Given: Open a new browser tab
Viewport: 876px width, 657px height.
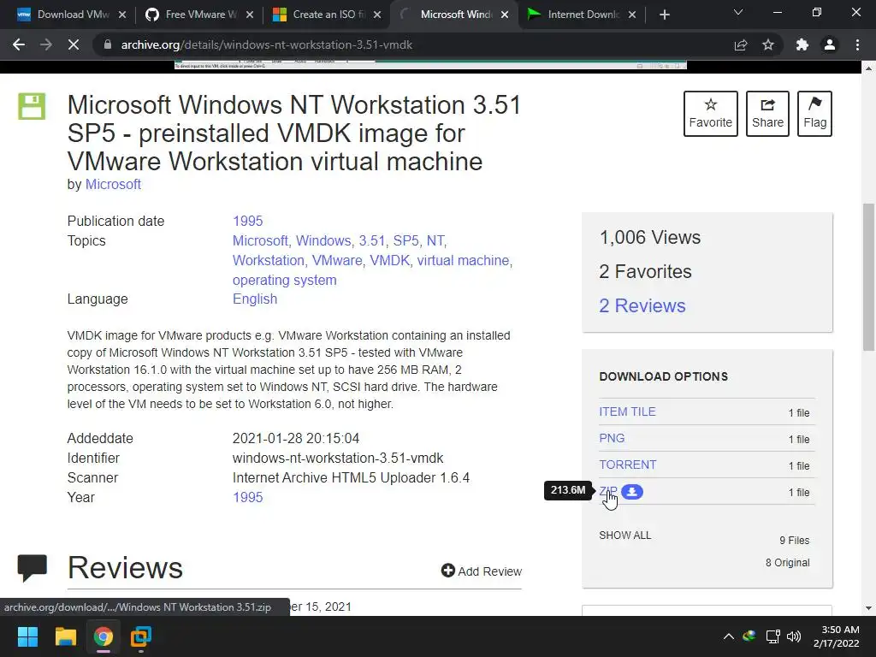Looking at the screenshot, I should (664, 15).
